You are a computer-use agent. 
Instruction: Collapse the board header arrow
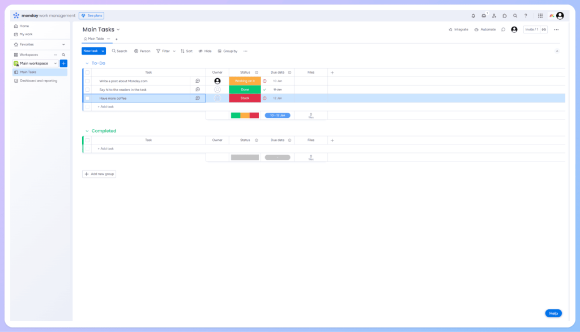coord(557,51)
